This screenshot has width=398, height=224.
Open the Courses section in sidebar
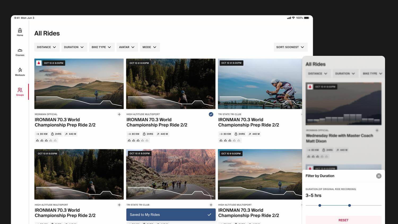(20, 52)
